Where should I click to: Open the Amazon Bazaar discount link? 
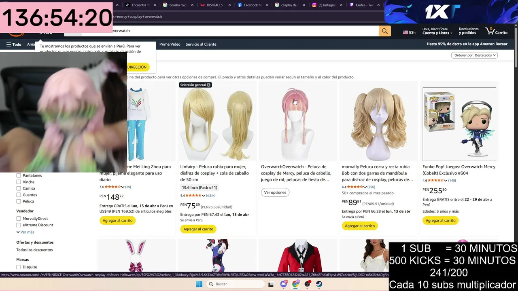coord(467,44)
